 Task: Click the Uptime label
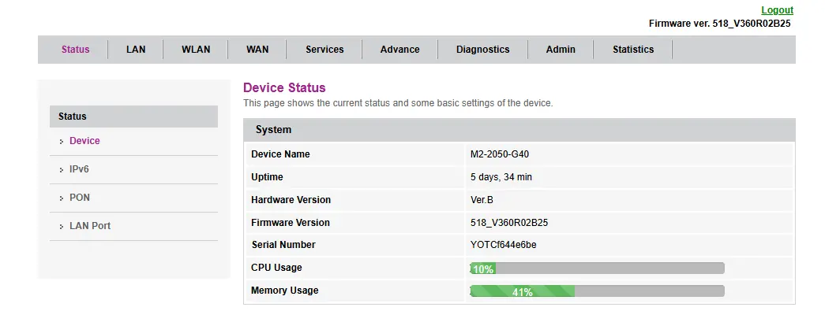[268, 177]
